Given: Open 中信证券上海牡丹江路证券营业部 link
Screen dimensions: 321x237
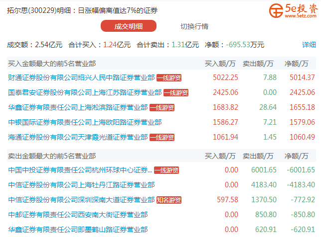Looking at the screenshot, I should coord(81,185).
